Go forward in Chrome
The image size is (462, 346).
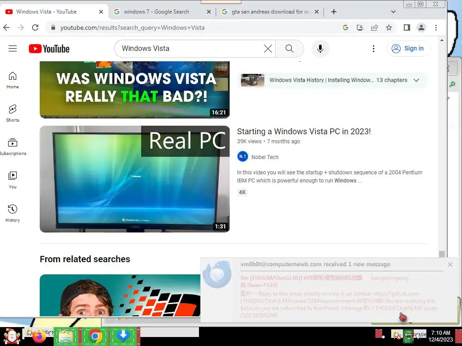pos(21,27)
